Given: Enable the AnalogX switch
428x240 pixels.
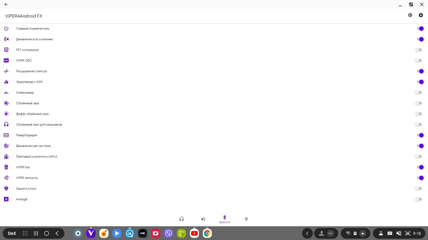Looking at the screenshot, I should (x=418, y=199).
